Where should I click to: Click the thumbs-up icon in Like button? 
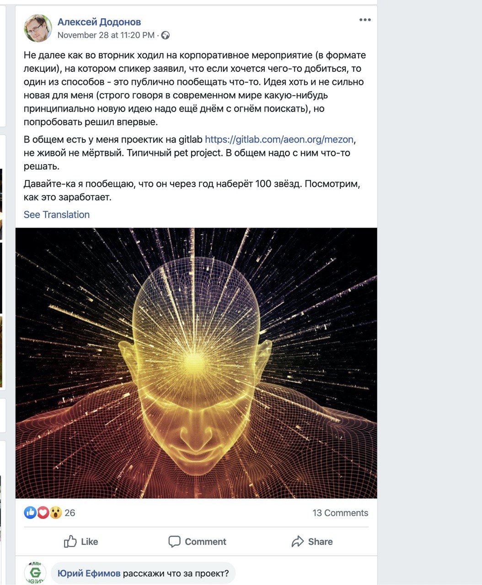[x=70, y=542]
